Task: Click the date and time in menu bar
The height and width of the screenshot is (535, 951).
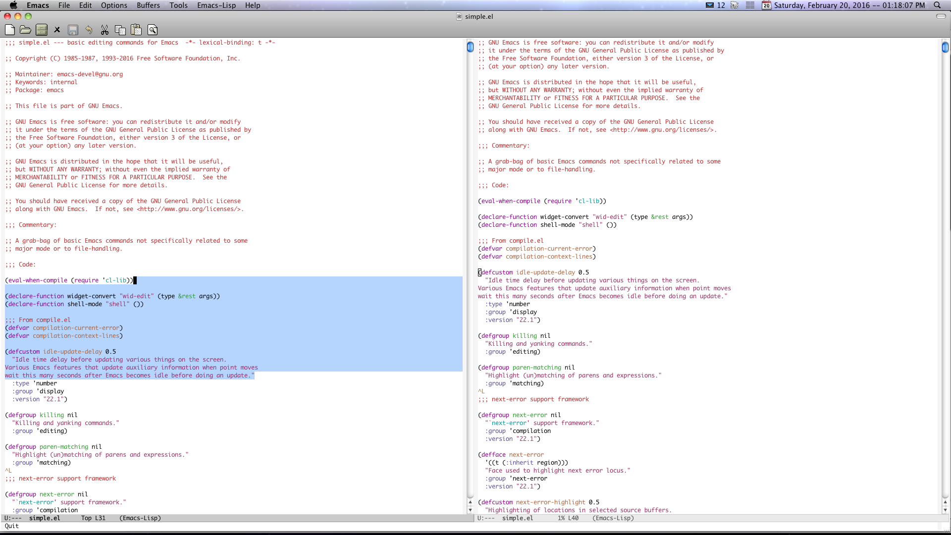Action: point(849,5)
